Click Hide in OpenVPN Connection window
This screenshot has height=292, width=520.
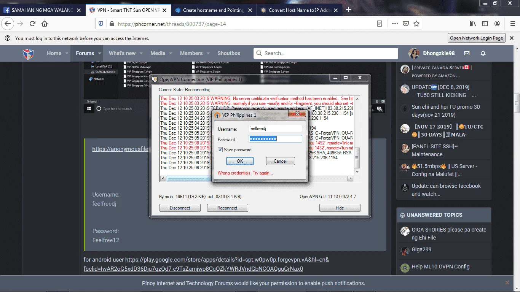tap(340, 208)
